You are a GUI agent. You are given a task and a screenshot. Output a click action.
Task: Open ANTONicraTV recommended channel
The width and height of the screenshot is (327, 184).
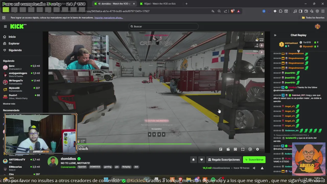(x=21, y=161)
